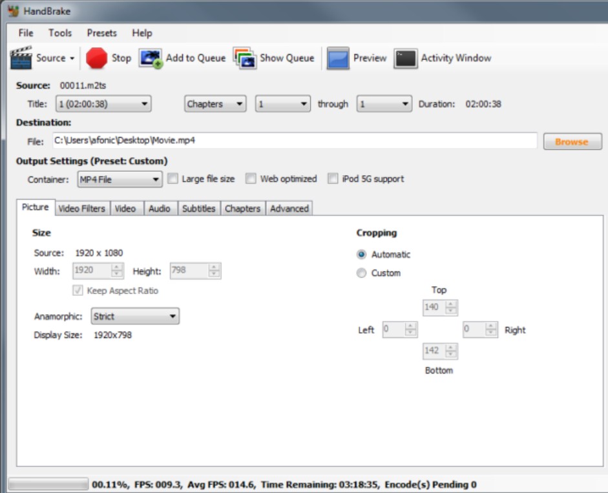The width and height of the screenshot is (608, 493).
Task: Click the Stop button label
Action: (x=121, y=58)
